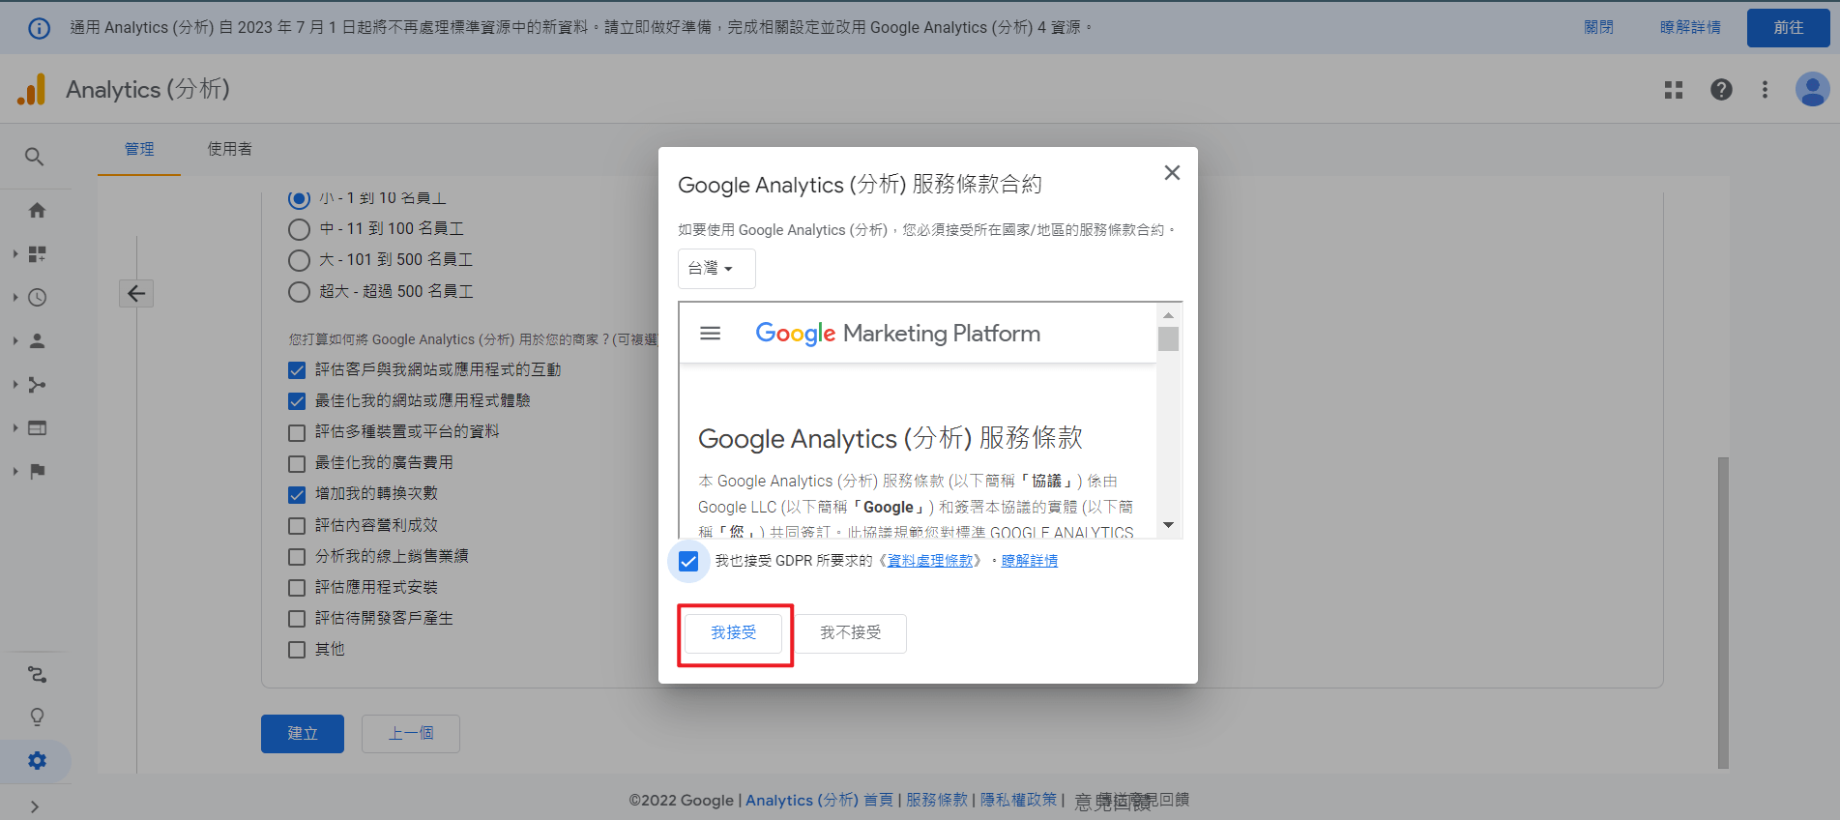Click the 建立 create button
This screenshot has width=1840, height=820.
point(303,734)
